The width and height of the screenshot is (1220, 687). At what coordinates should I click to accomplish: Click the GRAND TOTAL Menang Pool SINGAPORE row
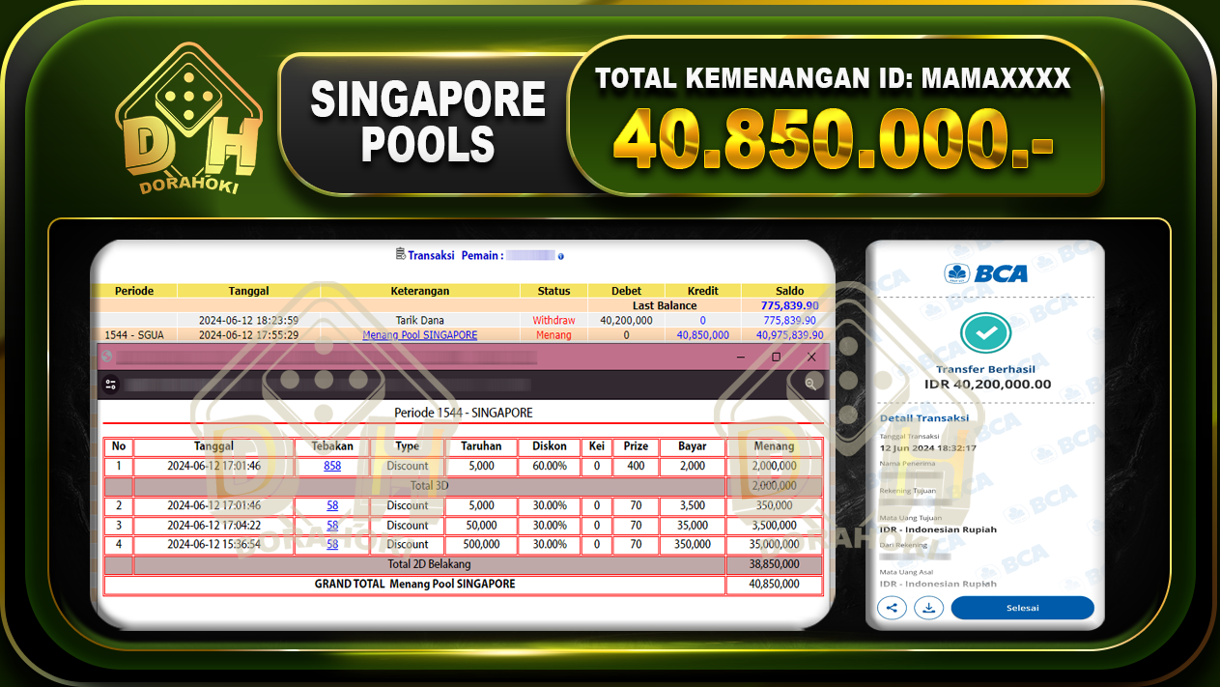(x=414, y=584)
